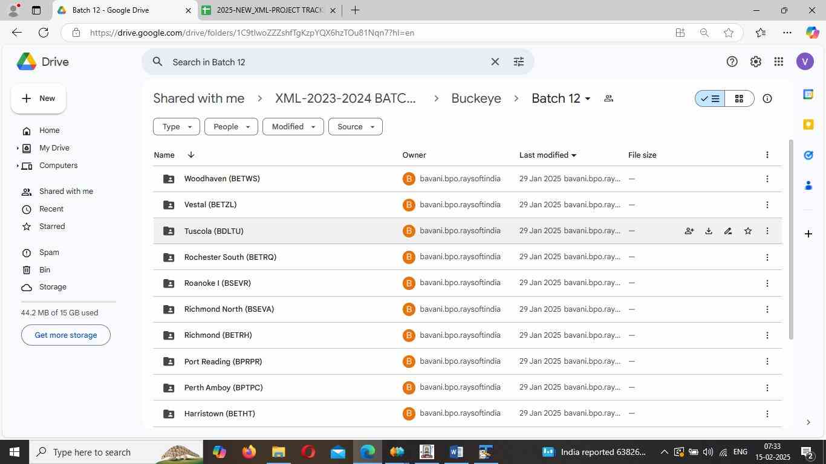Rename the Tuscola (BDLTU) folder
826x464 pixels.
coord(728,231)
